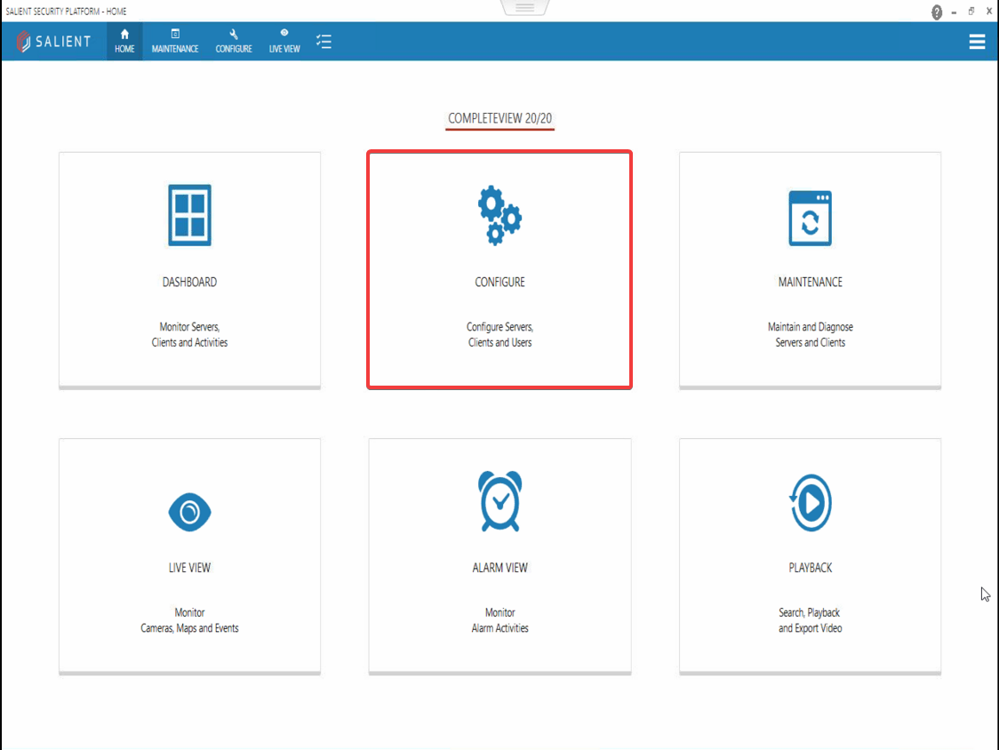Click the Salient logo in the toolbar
The width and height of the screenshot is (999, 750).
pos(54,41)
